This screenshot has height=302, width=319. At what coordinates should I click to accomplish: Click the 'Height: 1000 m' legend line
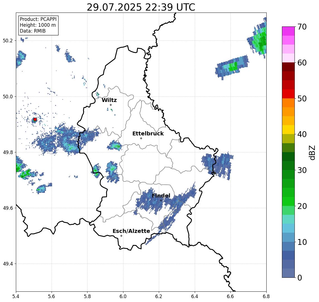click(x=38, y=25)
